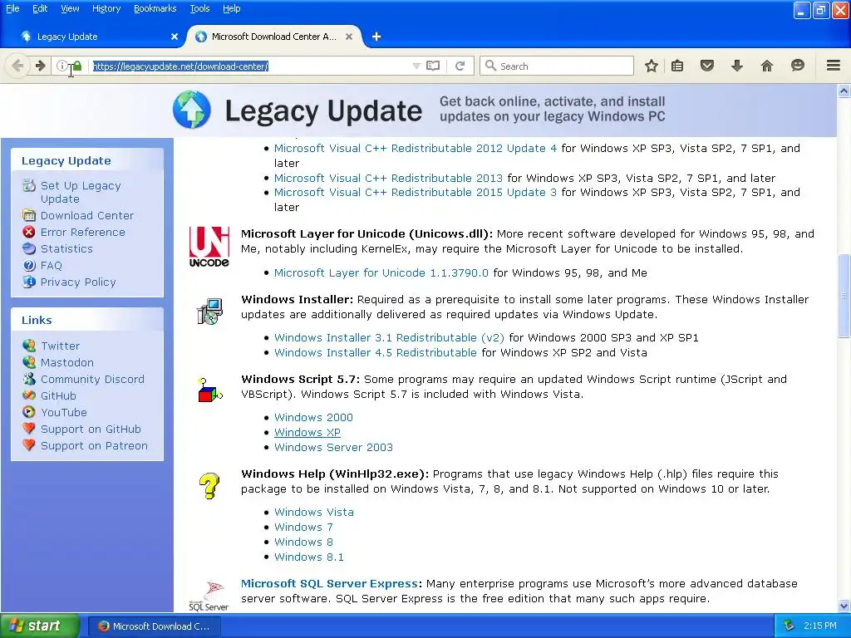Viewport: 851px width, 638px height.
Task: Download Visual C++ Redistributable 2012 Update 4
Action: coord(416,148)
